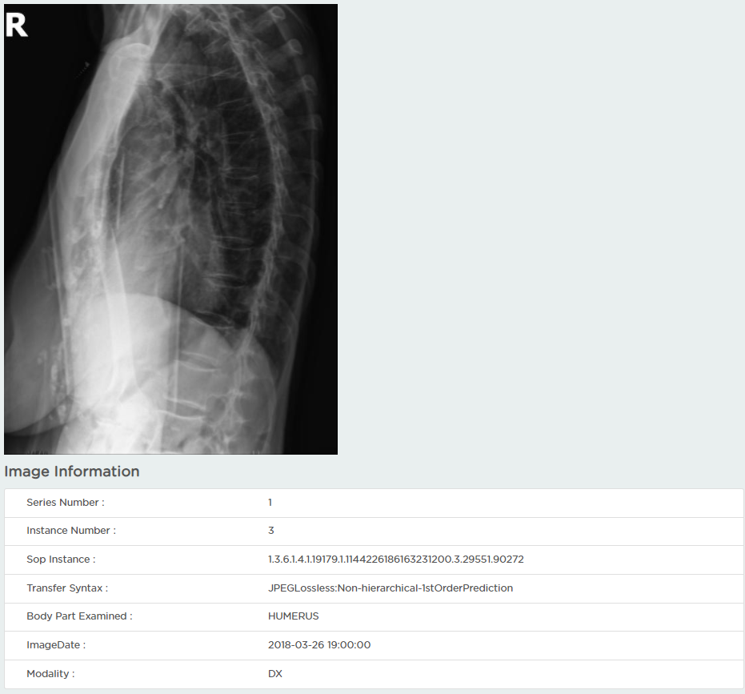Select the JPEGLossless transfer syntax value
The width and height of the screenshot is (745, 694).
[x=390, y=588]
